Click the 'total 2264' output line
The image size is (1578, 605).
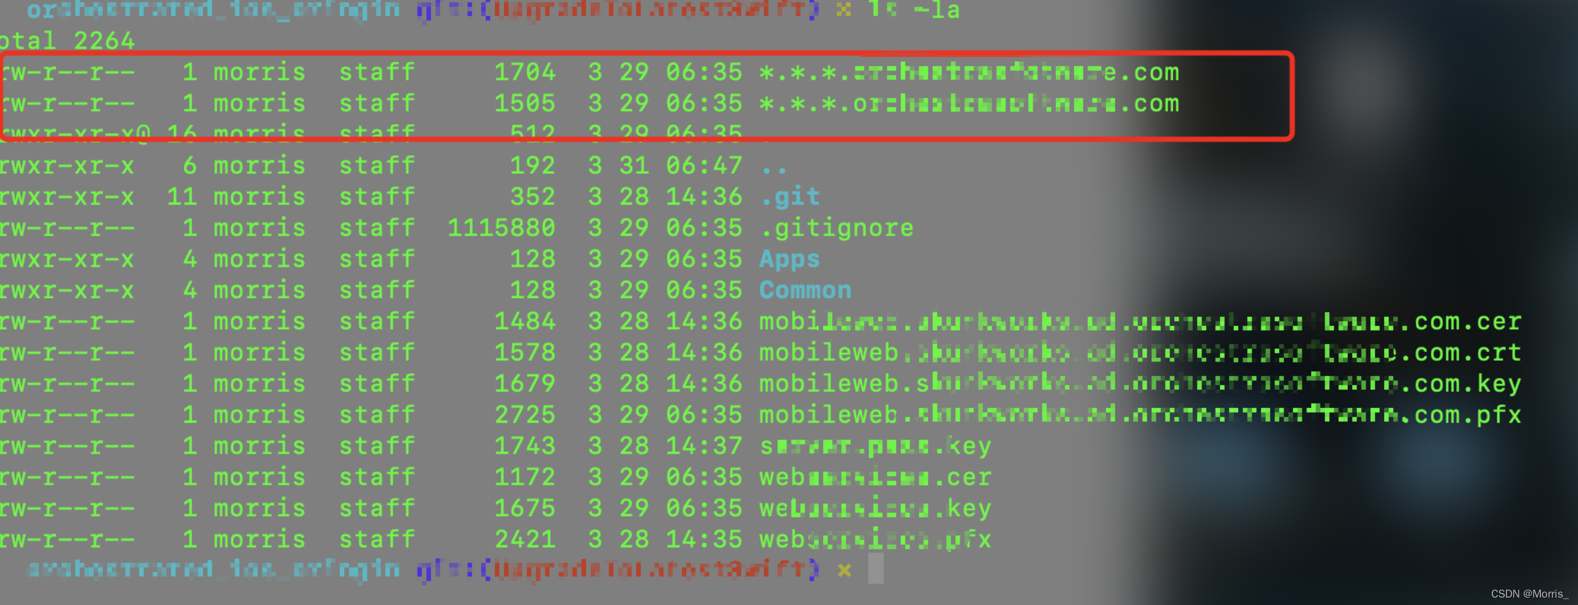coord(66,41)
